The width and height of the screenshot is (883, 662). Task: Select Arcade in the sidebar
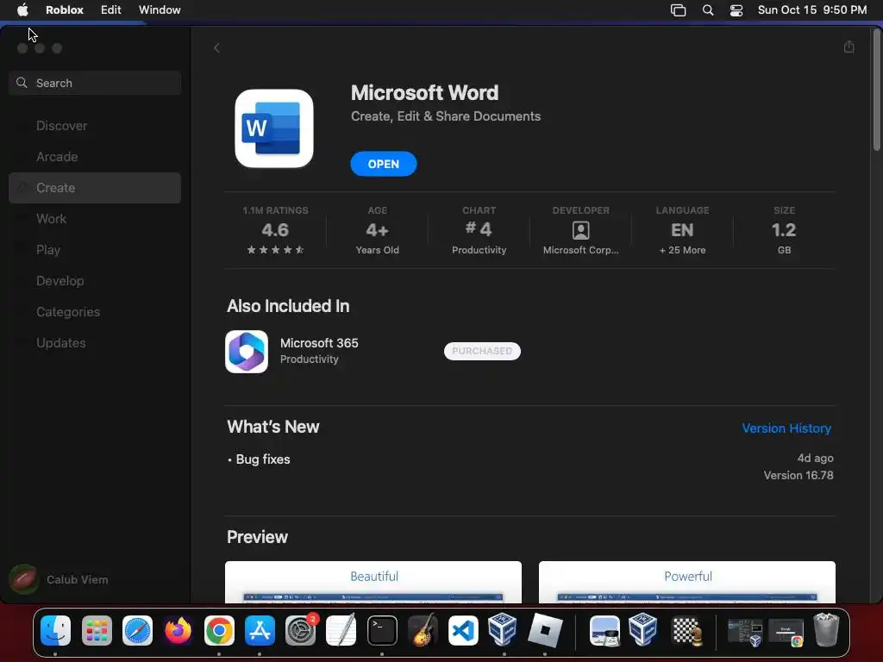[x=95, y=157]
